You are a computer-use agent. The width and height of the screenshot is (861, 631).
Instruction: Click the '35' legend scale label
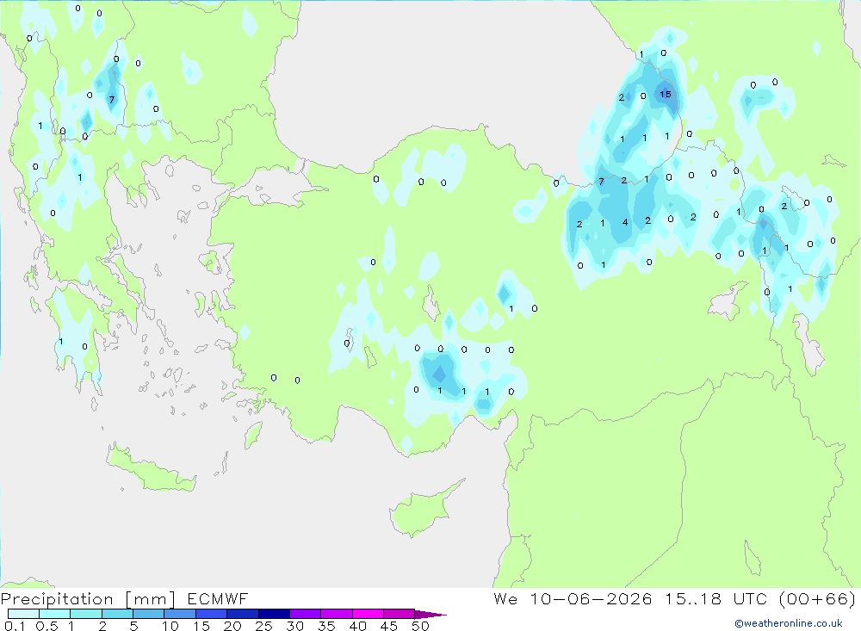[x=326, y=626]
